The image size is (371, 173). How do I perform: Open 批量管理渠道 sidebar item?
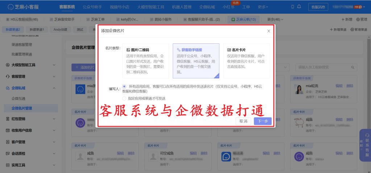pyautogui.click(x=22, y=54)
